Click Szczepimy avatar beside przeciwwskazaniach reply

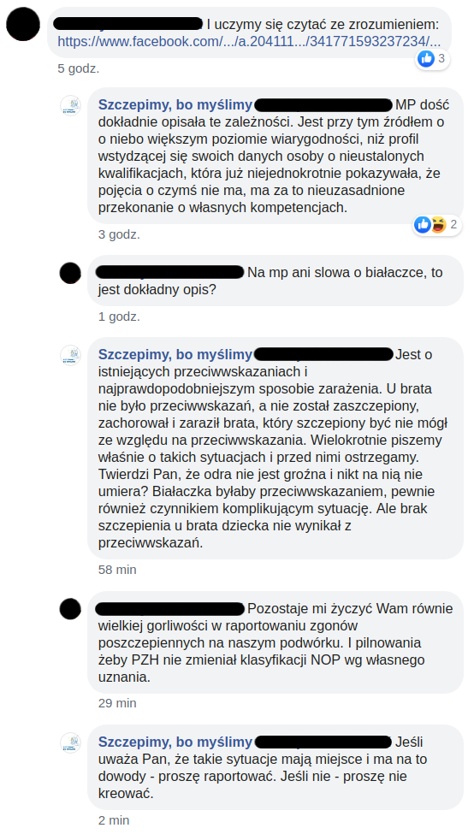pyautogui.click(x=71, y=355)
